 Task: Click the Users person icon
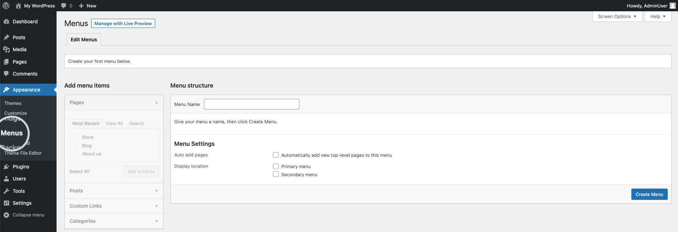6,179
